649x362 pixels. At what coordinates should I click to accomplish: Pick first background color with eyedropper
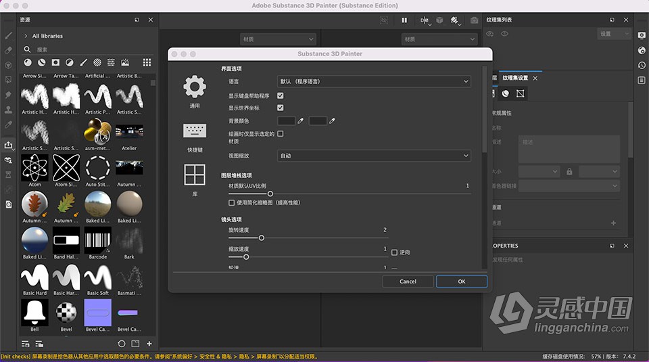pyautogui.click(x=301, y=121)
